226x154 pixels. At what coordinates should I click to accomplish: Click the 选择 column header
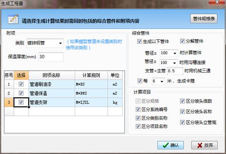(21, 75)
